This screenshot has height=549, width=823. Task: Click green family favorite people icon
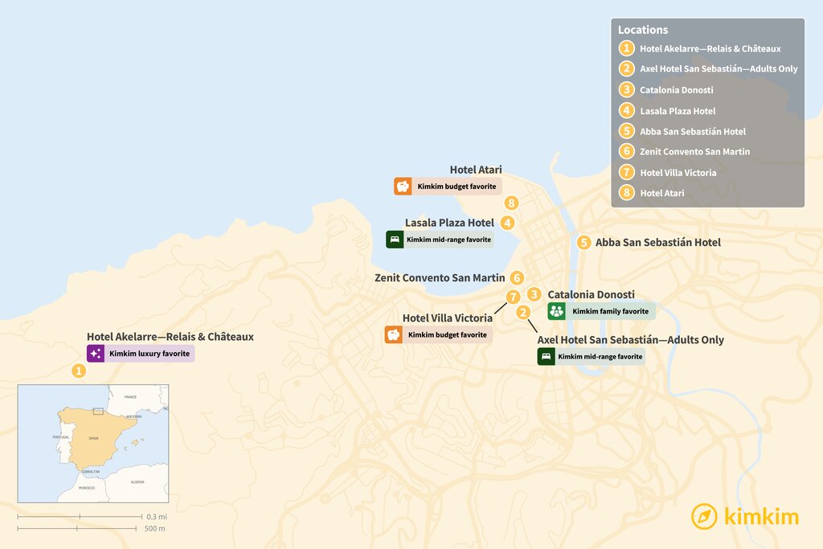[556, 311]
